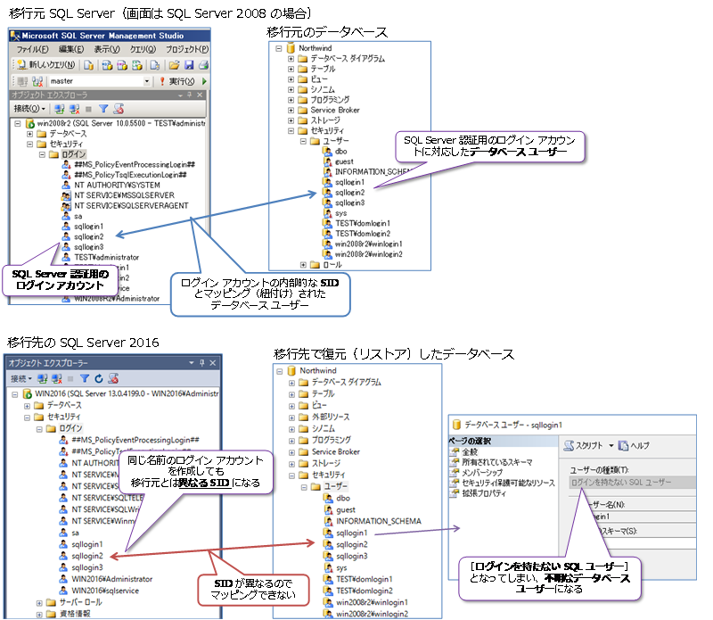Click the green Debug play arrow after 実行(X)
713x620 pixels.
pyautogui.click(x=204, y=81)
